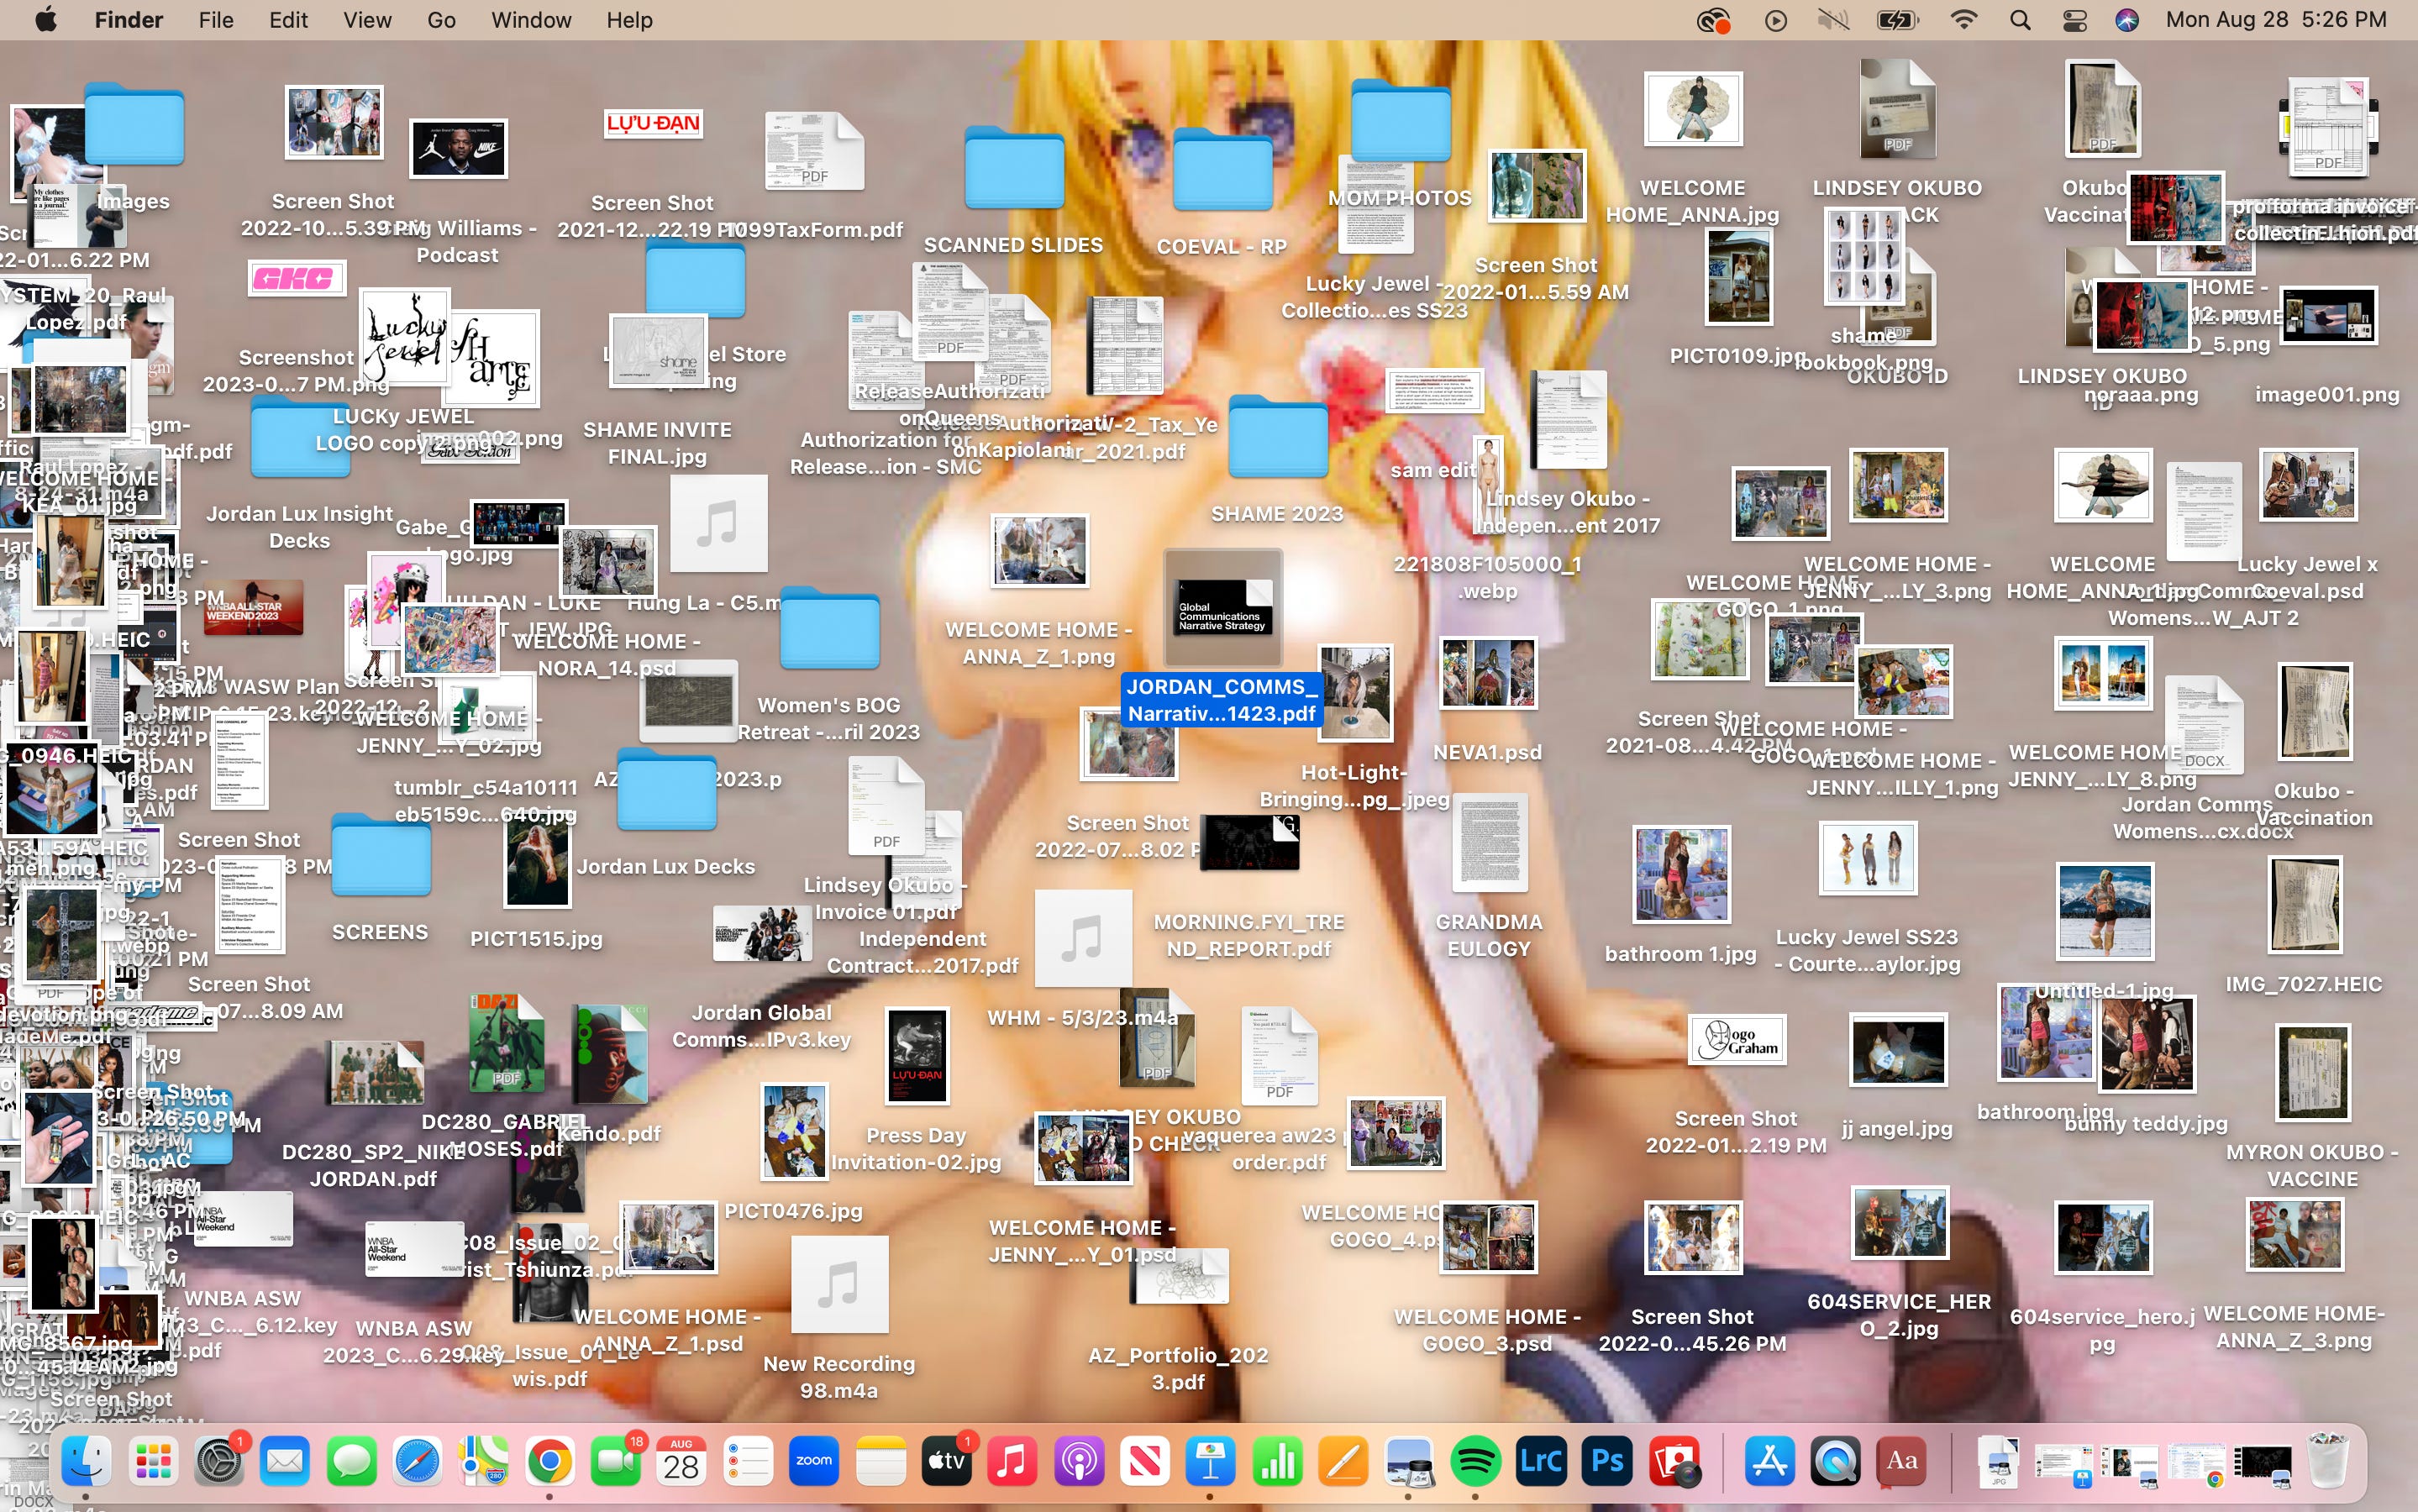The width and height of the screenshot is (2418, 1512).
Task: Click date and time in menu bar
Action: click(2276, 20)
